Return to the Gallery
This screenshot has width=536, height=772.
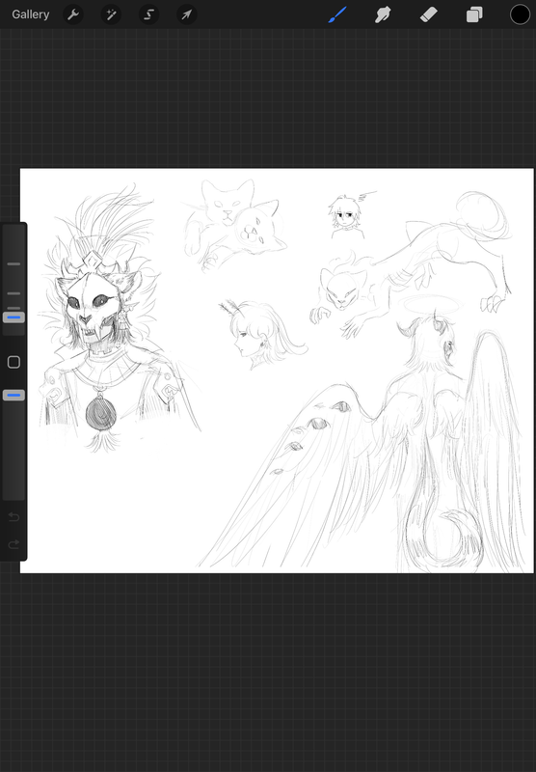point(31,14)
